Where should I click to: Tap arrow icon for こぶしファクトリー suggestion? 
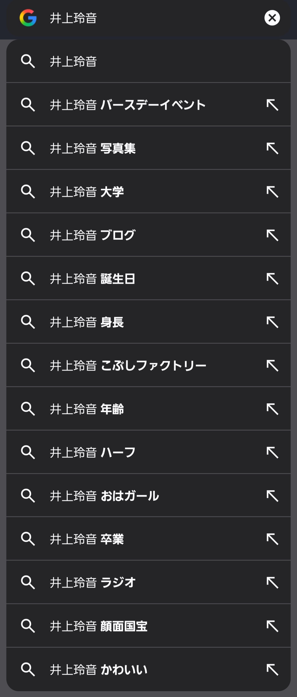272,365
